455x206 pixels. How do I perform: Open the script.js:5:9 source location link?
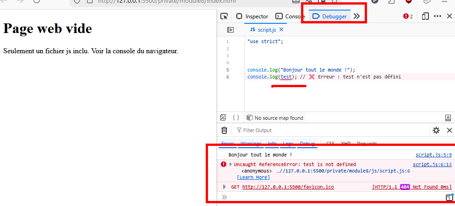(433, 155)
